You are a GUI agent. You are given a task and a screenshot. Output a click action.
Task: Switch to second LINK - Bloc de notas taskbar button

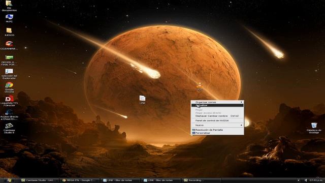pyautogui.click(x=161, y=180)
